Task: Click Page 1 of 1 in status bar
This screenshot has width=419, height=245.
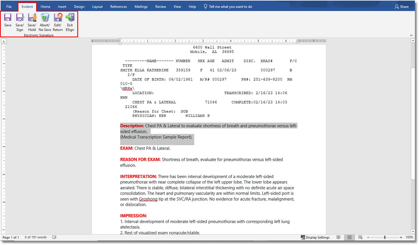Action: pos(11,238)
